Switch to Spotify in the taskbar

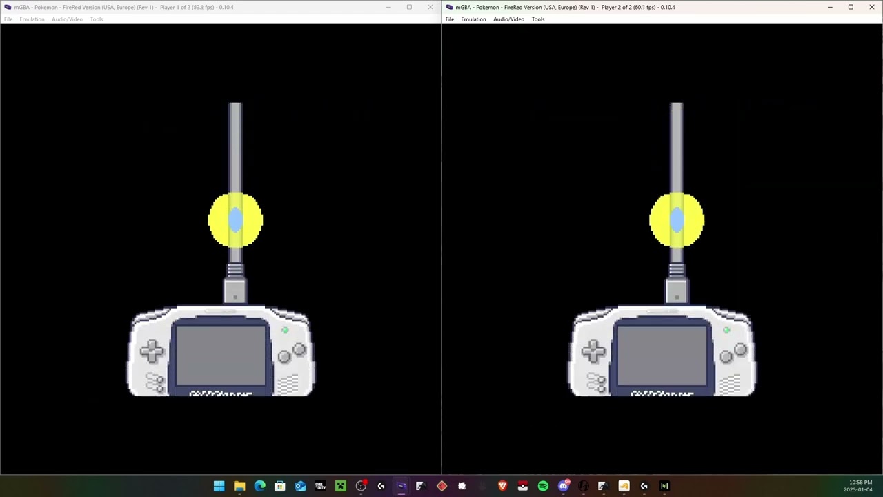543,486
